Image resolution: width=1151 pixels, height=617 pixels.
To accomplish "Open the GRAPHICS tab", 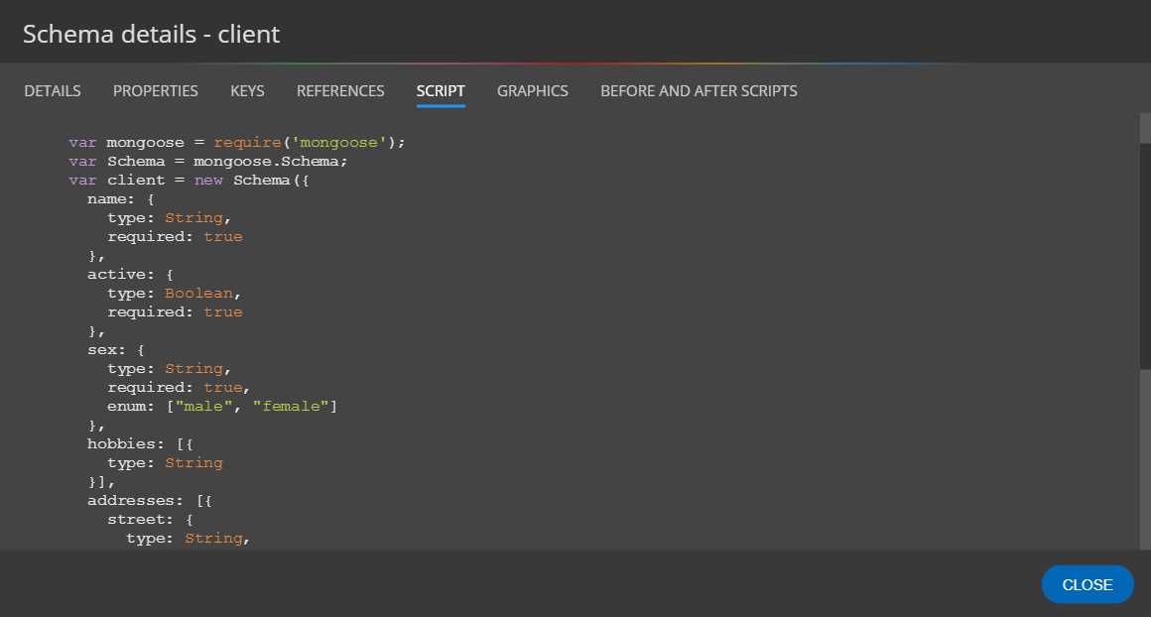I will tap(532, 91).
